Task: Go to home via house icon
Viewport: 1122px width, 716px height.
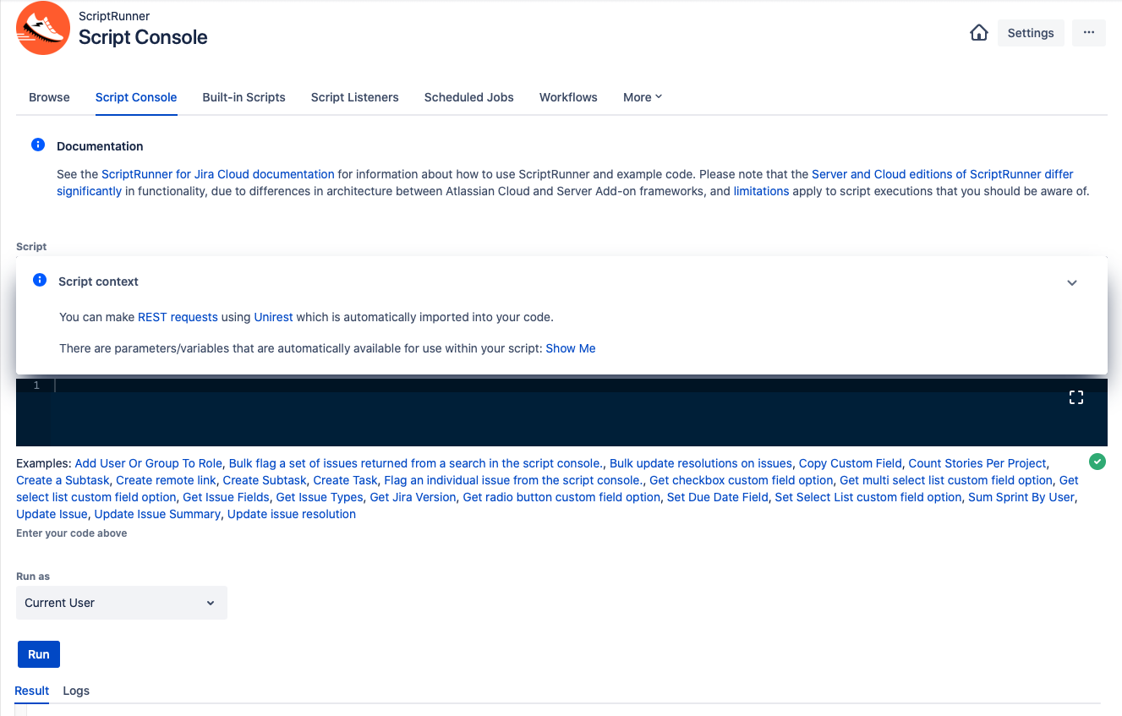Action: click(x=979, y=33)
